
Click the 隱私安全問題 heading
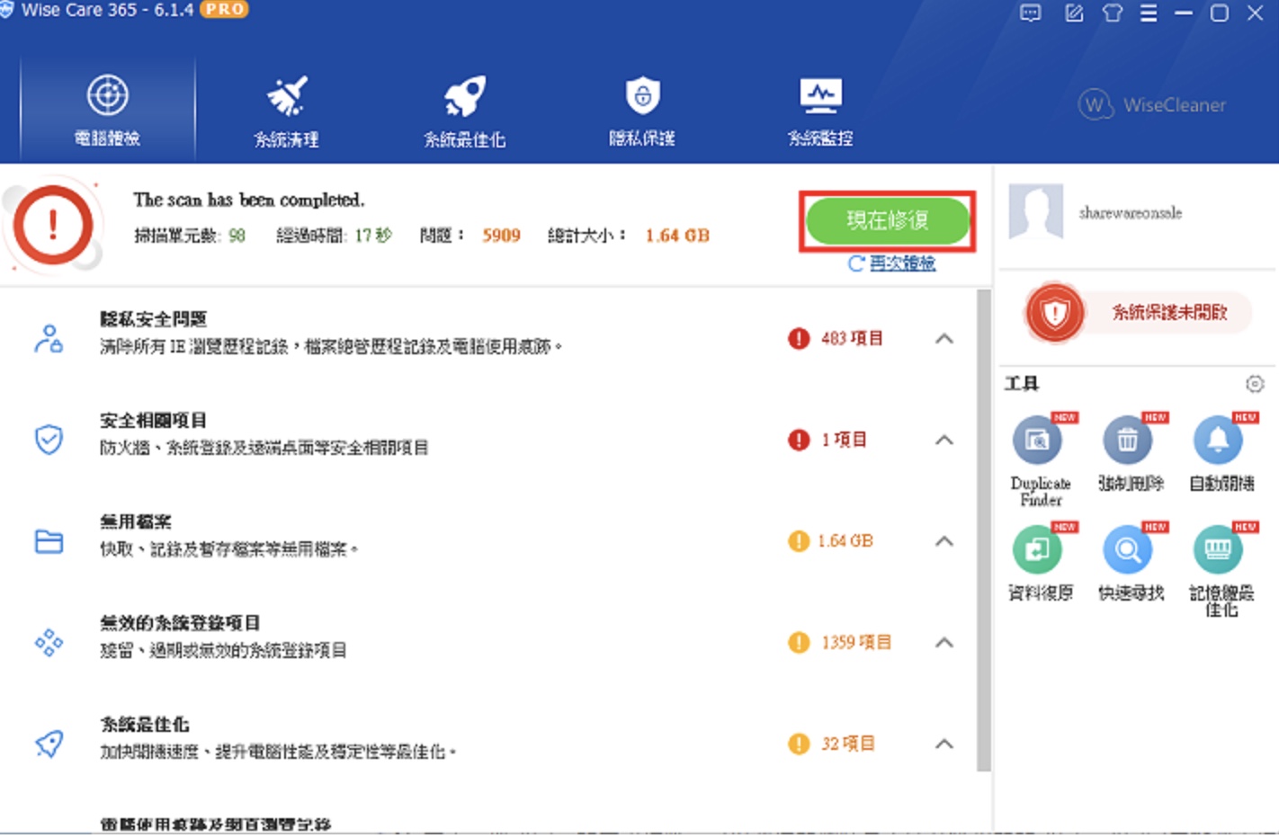click(x=154, y=319)
